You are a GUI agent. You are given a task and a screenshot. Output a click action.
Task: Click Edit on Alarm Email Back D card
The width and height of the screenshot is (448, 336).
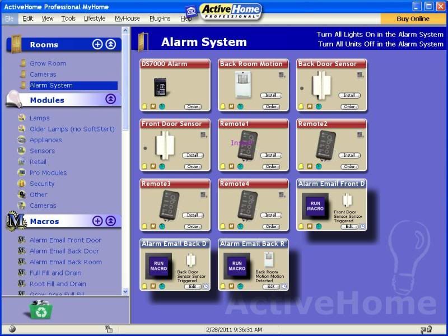point(193,286)
